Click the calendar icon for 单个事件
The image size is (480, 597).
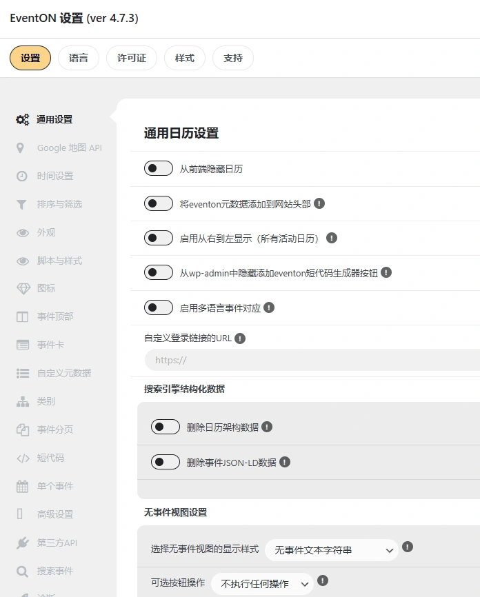(x=22, y=486)
